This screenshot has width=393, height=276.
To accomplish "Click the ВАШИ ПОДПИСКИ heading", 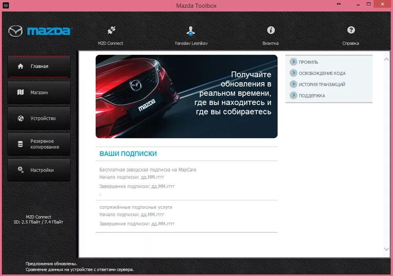I will [x=128, y=154].
